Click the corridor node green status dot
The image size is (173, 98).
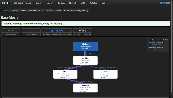(x=81, y=64)
